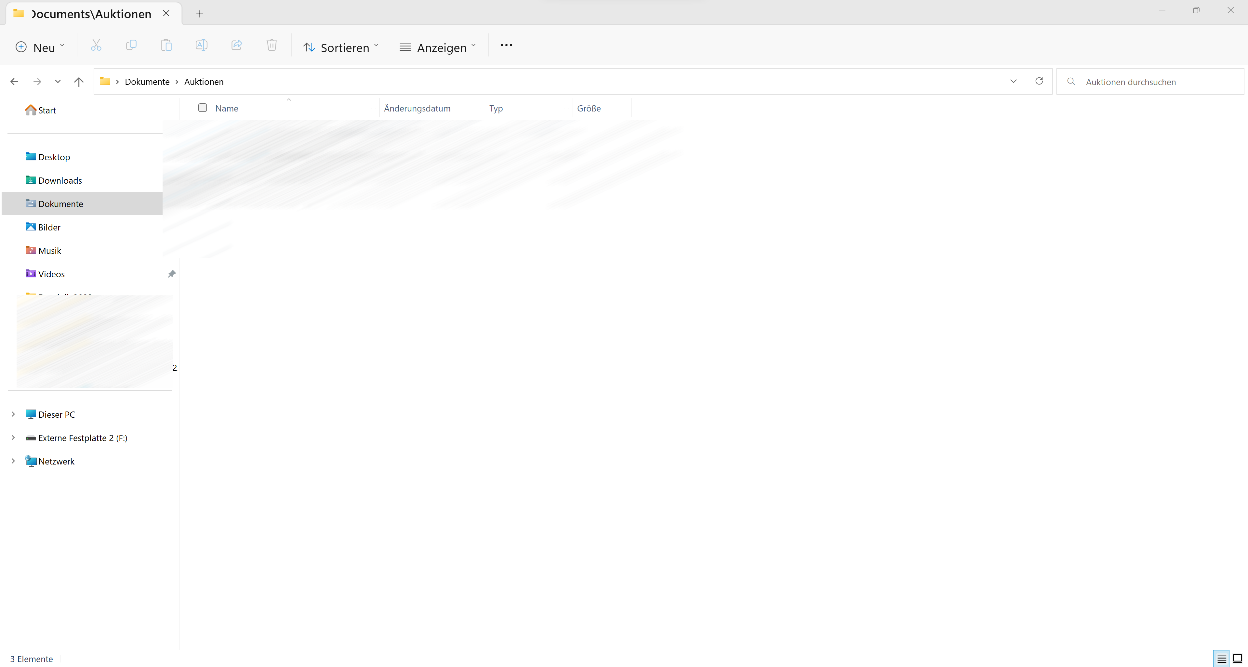
Task: Click the Delete trash icon
Action: point(272,46)
